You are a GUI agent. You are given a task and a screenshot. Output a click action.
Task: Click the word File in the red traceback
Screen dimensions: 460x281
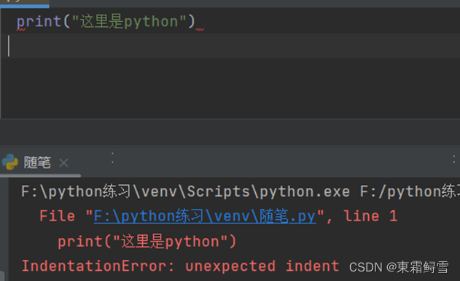pyautogui.click(x=57, y=216)
